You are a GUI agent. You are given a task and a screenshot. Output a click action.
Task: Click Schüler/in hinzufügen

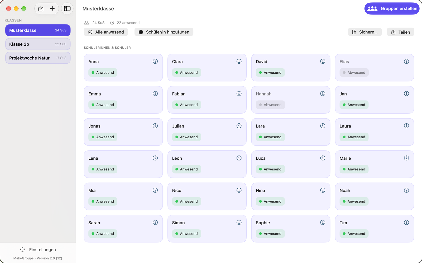coord(164,32)
